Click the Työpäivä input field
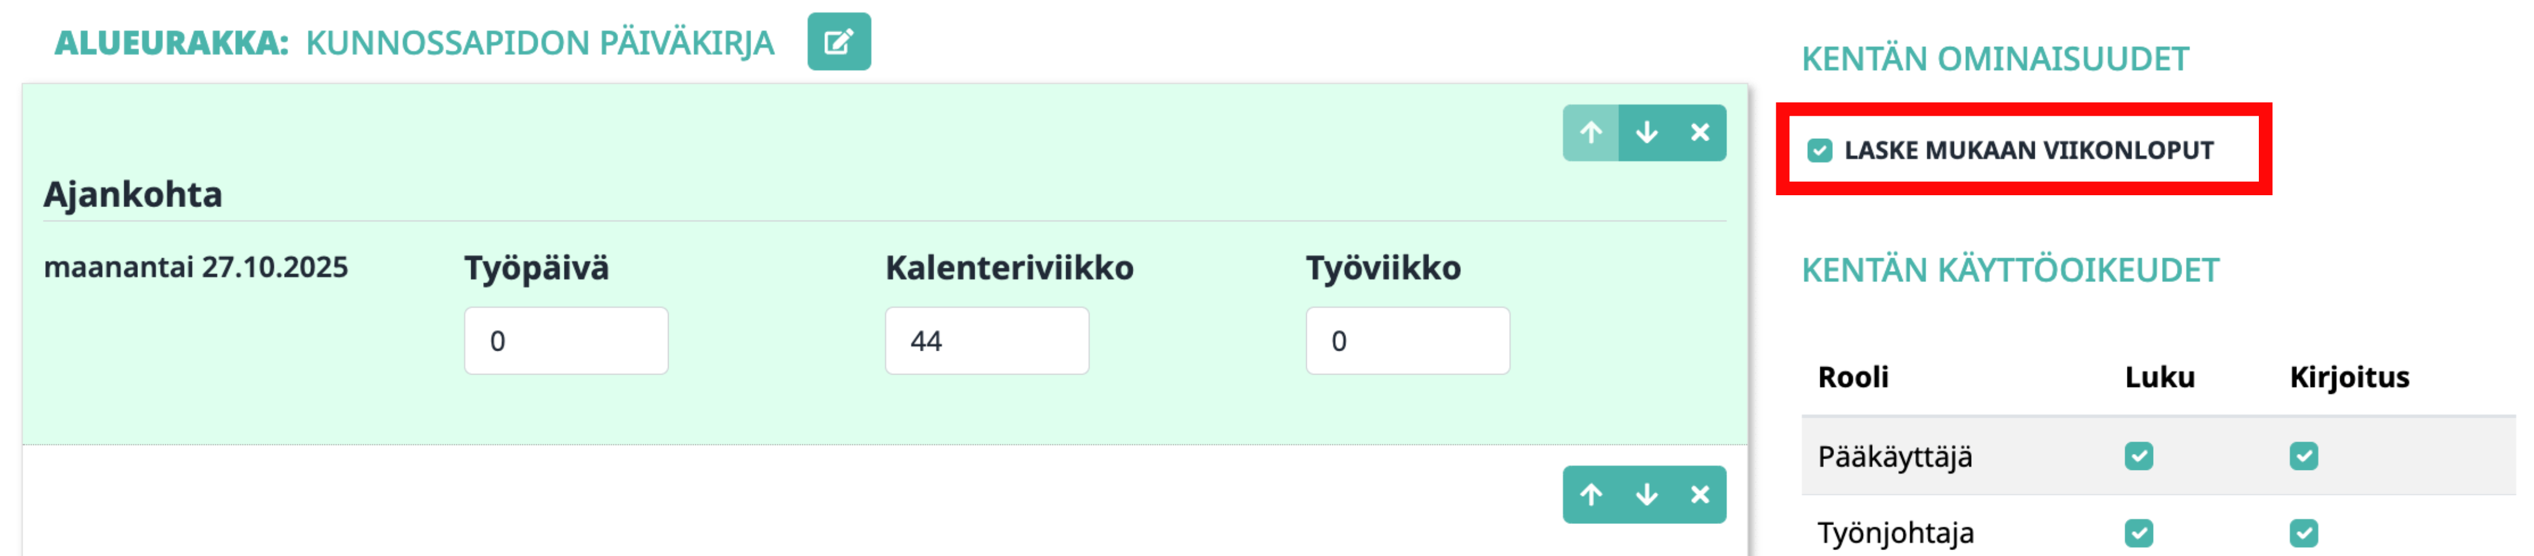The image size is (2534, 556). coord(566,341)
